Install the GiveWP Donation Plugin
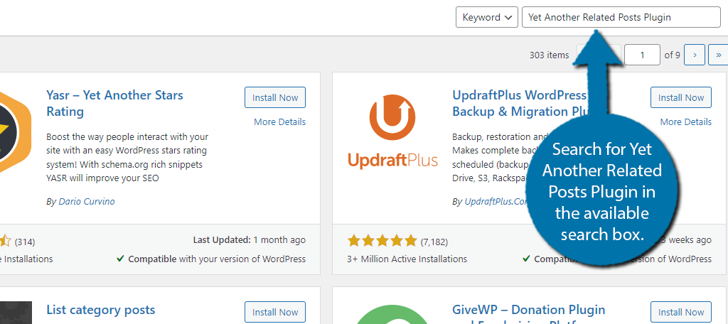Image resolution: width=728 pixels, height=324 pixels. [680, 313]
